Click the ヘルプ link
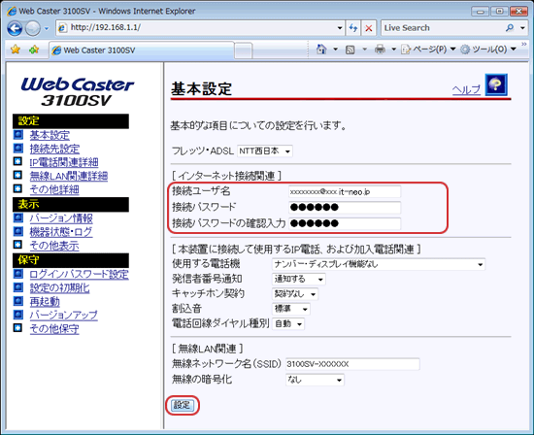This screenshot has height=435, width=534. [x=466, y=90]
